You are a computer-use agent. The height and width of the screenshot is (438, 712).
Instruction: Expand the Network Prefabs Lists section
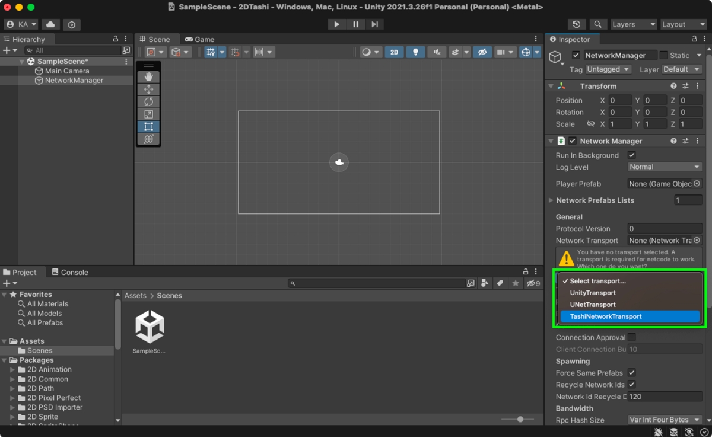(x=551, y=200)
